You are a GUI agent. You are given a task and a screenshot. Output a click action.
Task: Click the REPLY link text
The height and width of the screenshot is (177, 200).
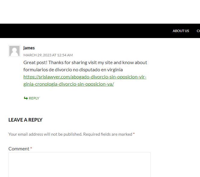point(34,98)
